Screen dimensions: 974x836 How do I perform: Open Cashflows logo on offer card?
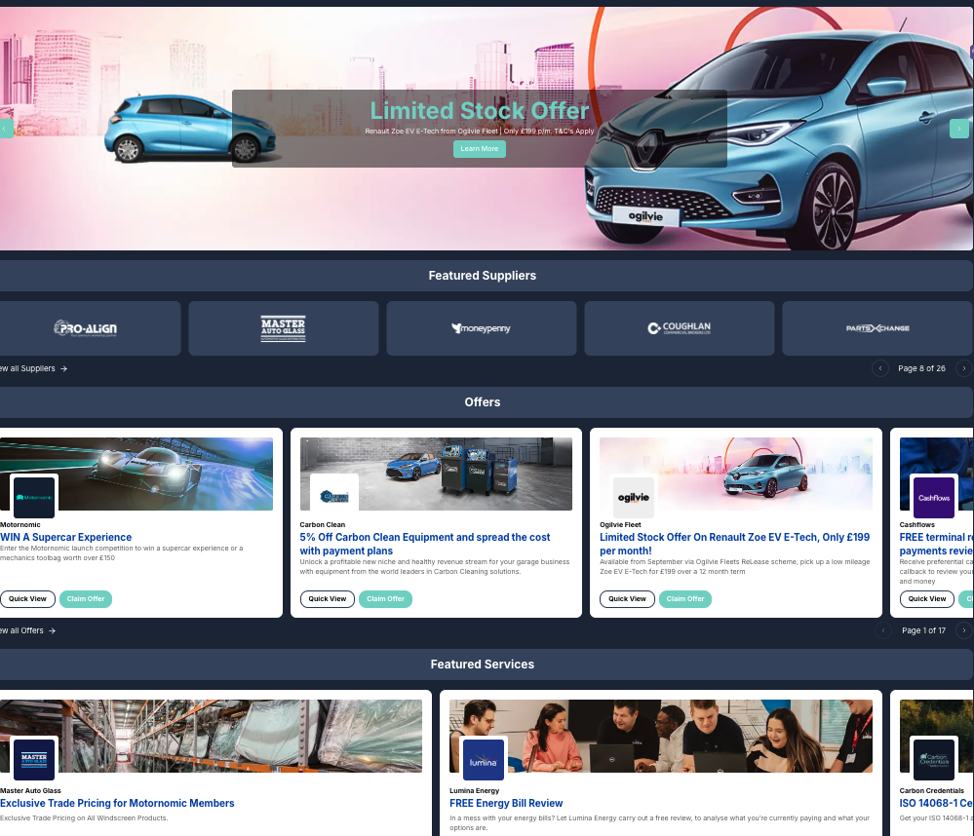click(934, 497)
